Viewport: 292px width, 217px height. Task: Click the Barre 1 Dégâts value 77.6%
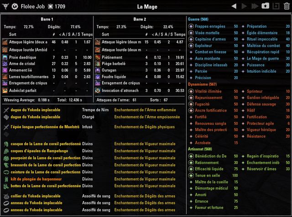[x=75, y=27]
